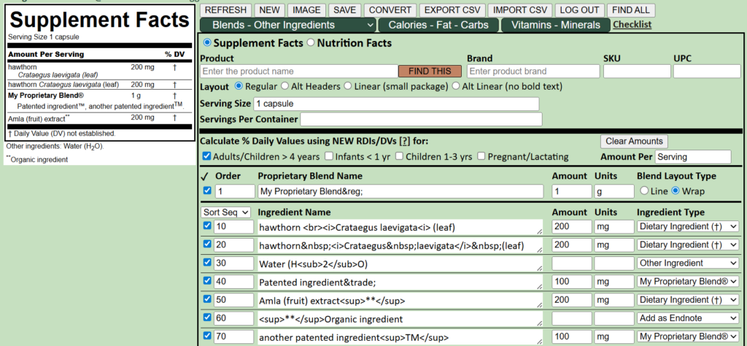Expand the Sort Seq dropdown
The height and width of the screenshot is (346, 747).
pos(226,212)
